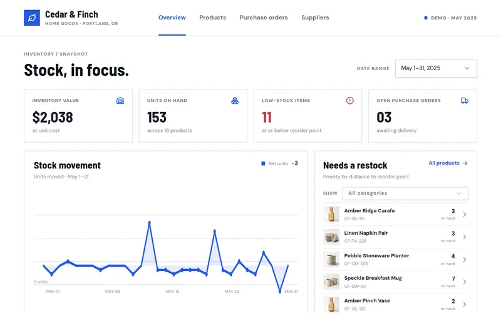Switch to the Products tab
This screenshot has height=313, width=501.
(212, 18)
